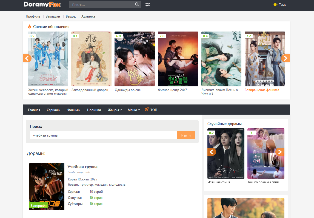This screenshot has width=314, height=218.
Task: Click the Выход link
Action: (x=71, y=16)
